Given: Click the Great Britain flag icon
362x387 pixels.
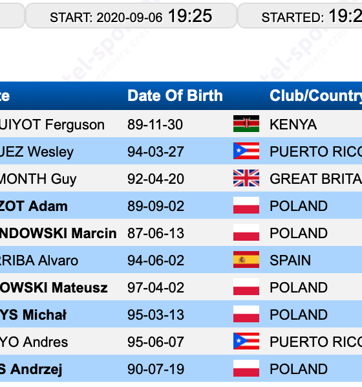Looking at the screenshot, I should pos(246,178).
